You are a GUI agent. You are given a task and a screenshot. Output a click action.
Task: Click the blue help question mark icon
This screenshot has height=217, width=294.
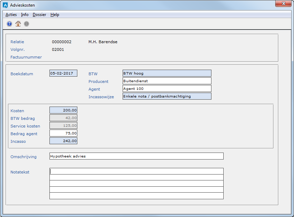(9, 24)
